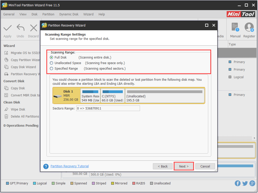
Task: Click the Register user icon
Action: [x=249, y=27]
